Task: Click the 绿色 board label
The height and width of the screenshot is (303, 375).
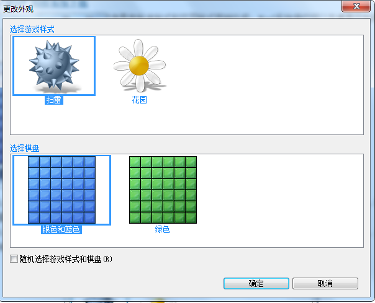Action: (x=163, y=229)
